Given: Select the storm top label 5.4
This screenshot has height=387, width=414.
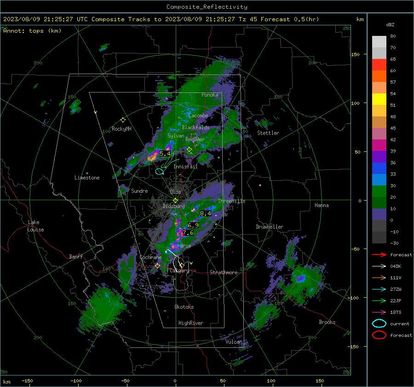Looking at the screenshot, I should click(165, 154).
